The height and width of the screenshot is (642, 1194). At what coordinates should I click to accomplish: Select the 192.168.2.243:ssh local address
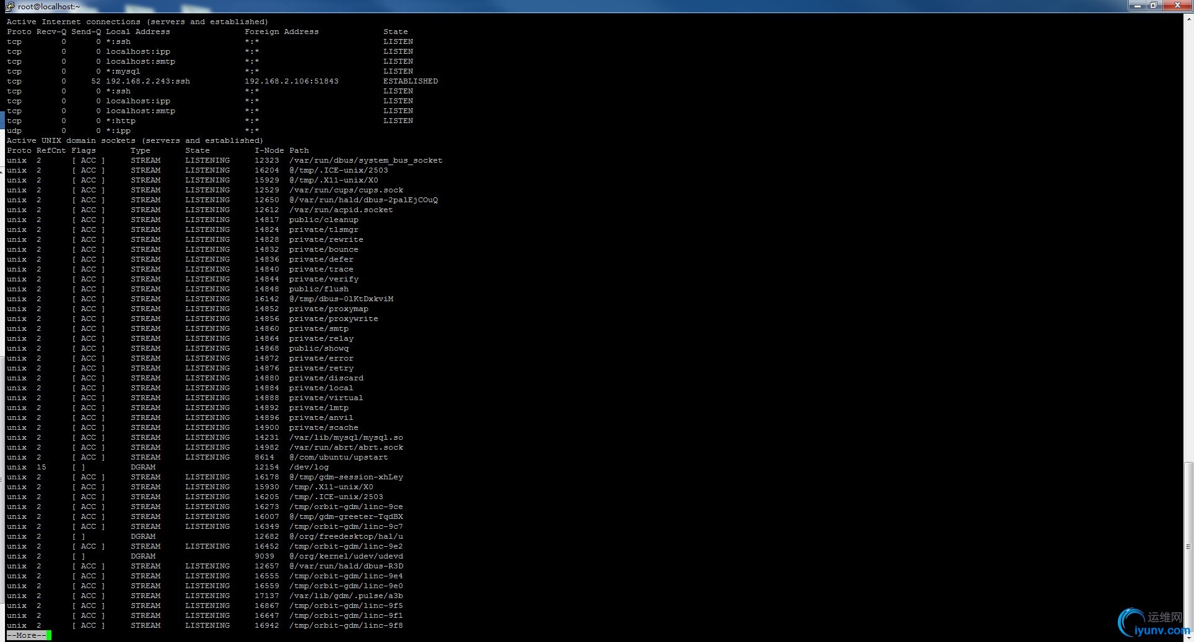tap(148, 81)
